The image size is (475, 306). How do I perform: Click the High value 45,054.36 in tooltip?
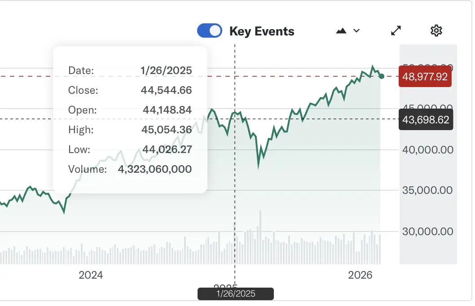166,130
